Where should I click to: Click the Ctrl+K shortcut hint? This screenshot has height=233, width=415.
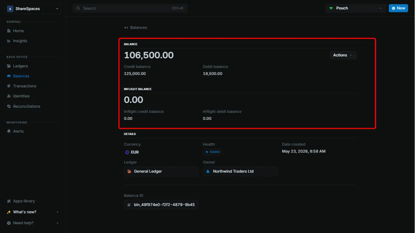pyautogui.click(x=178, y=8)
